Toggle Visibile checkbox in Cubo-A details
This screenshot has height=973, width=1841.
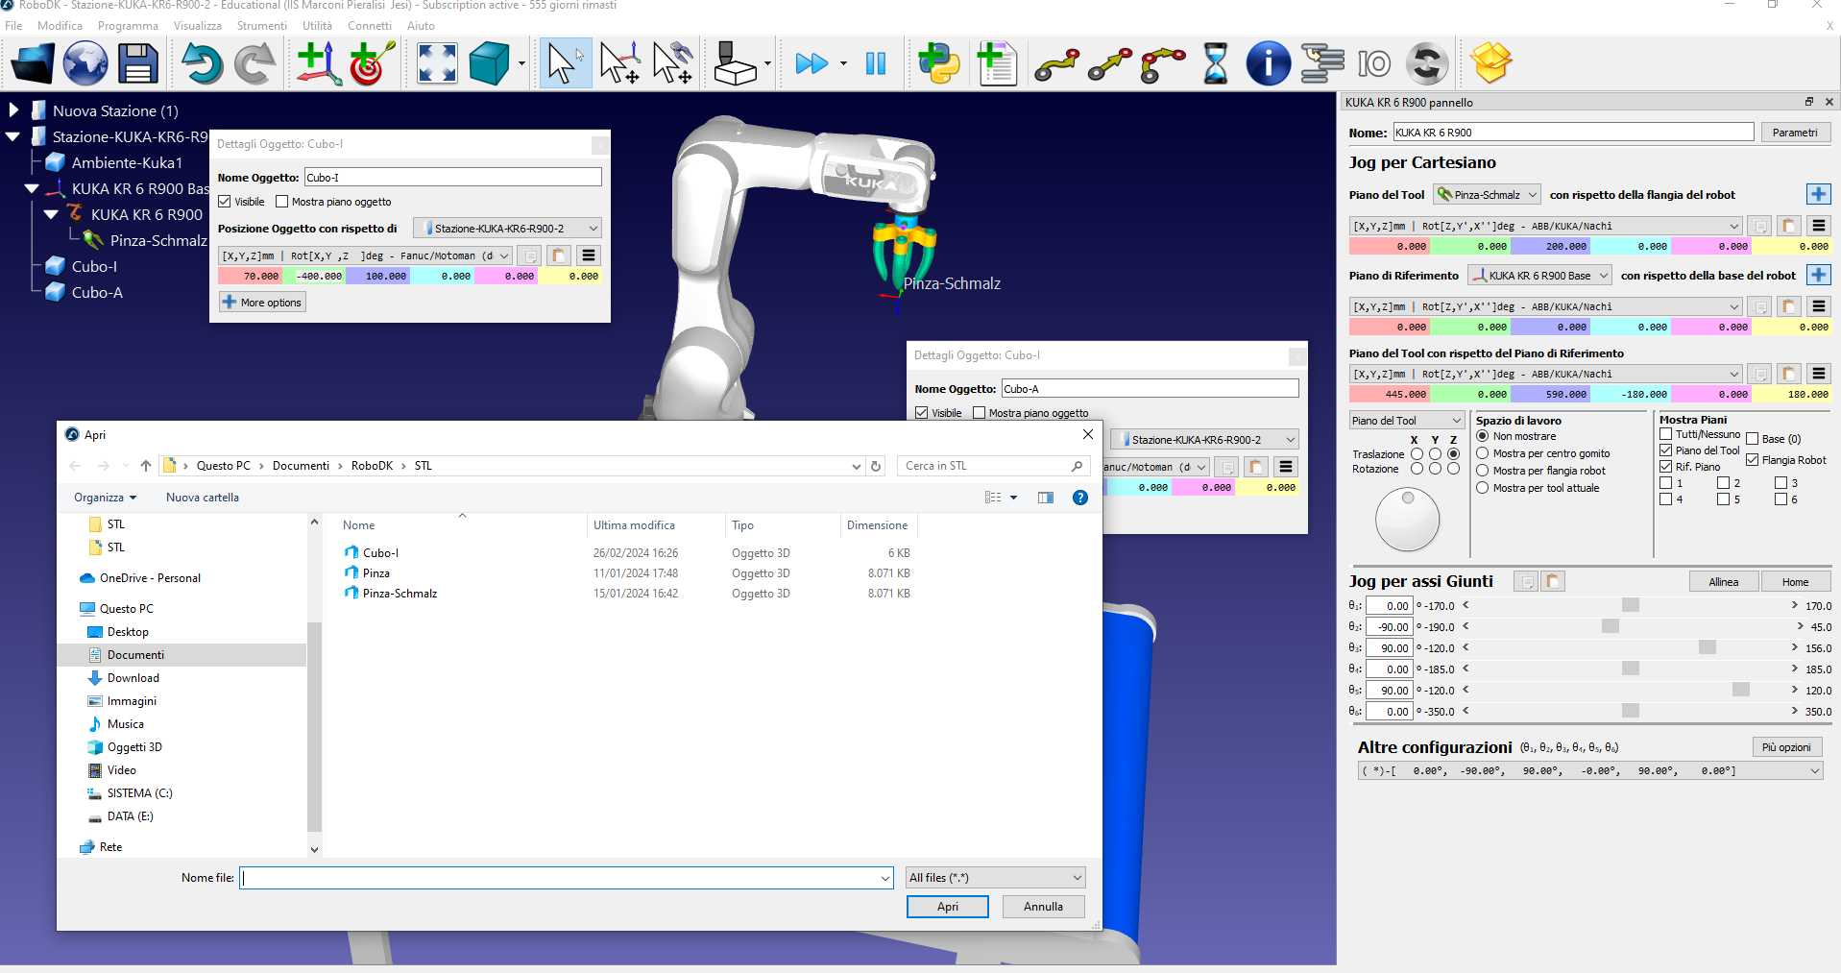click(922, 413)
